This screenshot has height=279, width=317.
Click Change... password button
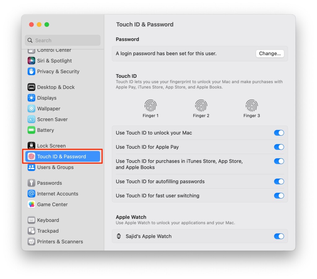tap(270, 54)
